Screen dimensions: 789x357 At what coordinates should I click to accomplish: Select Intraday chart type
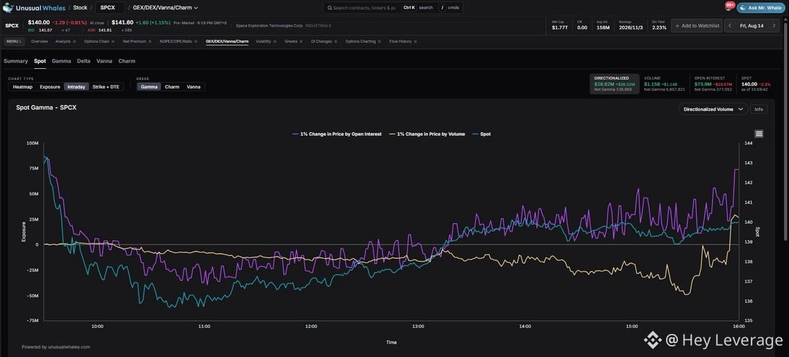[76, 87]
